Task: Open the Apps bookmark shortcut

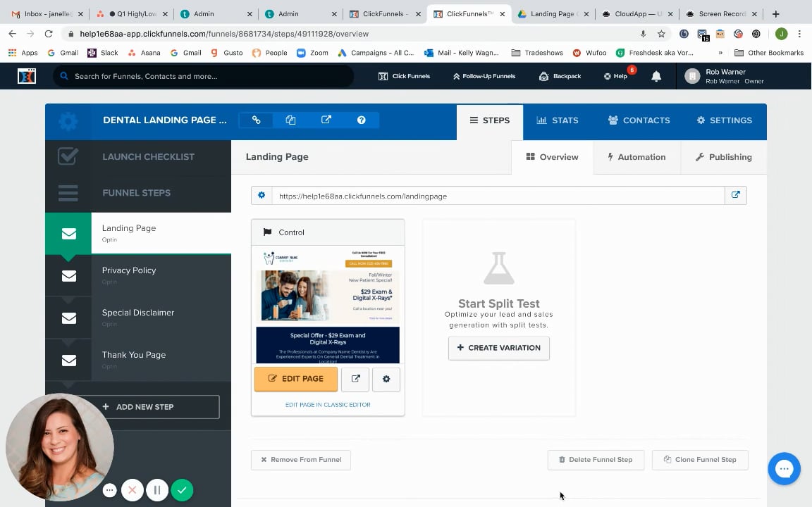Action: pyautogui.click(x=23, y=53)
